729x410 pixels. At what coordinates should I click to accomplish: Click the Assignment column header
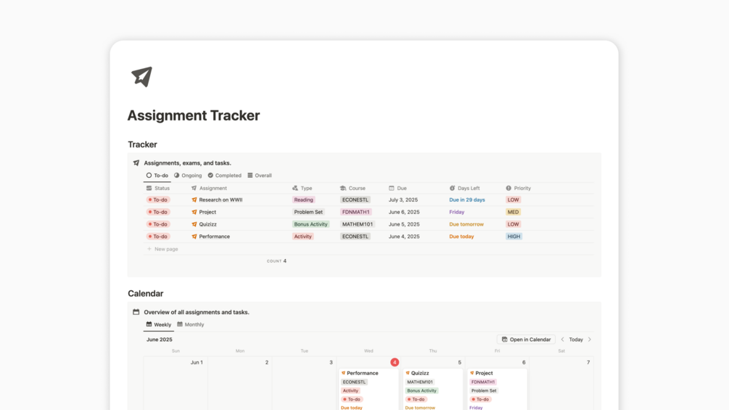pos(209,188)
